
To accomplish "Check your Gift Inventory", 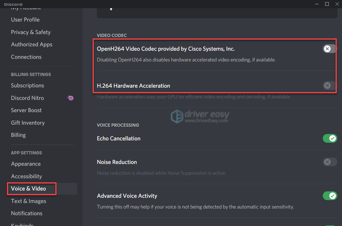I will (28, 123).
